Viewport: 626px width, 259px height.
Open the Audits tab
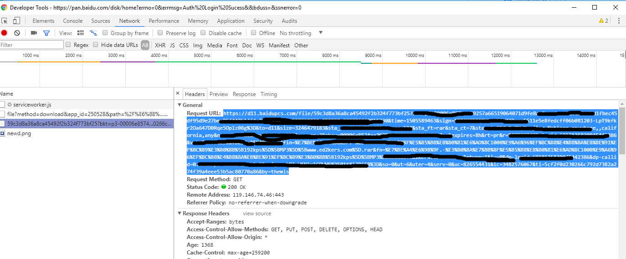tap(289, 21)
